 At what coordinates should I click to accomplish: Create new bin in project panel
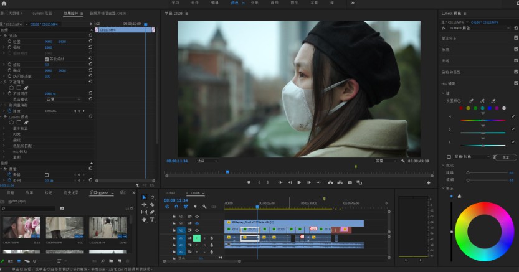click(x=111, y=261)
